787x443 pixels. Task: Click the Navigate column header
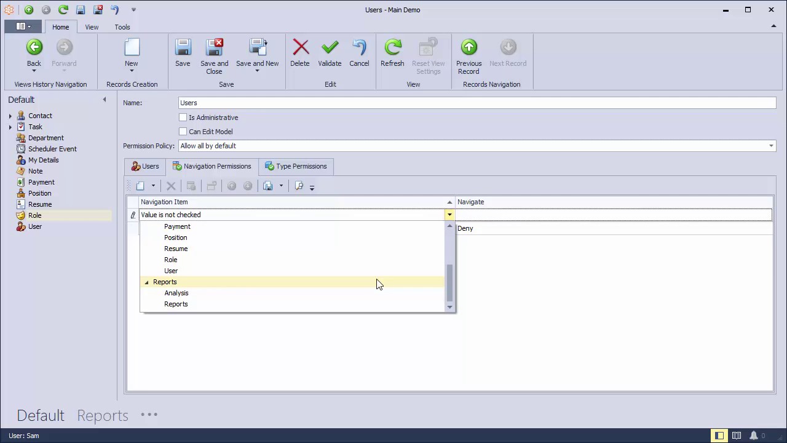614,202
